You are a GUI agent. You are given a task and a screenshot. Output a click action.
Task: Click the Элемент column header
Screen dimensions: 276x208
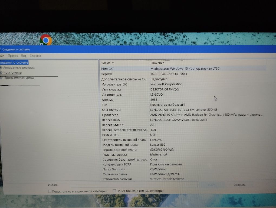point(107,63)
